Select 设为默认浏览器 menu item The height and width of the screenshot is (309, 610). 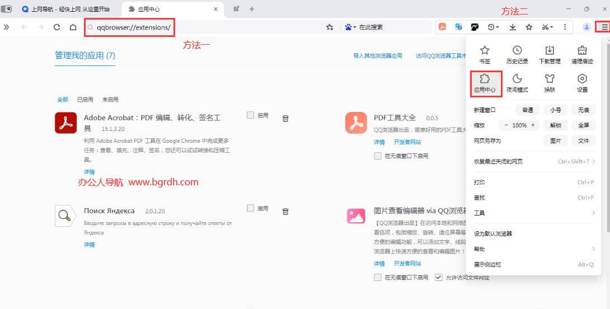[x=533, y=233]
